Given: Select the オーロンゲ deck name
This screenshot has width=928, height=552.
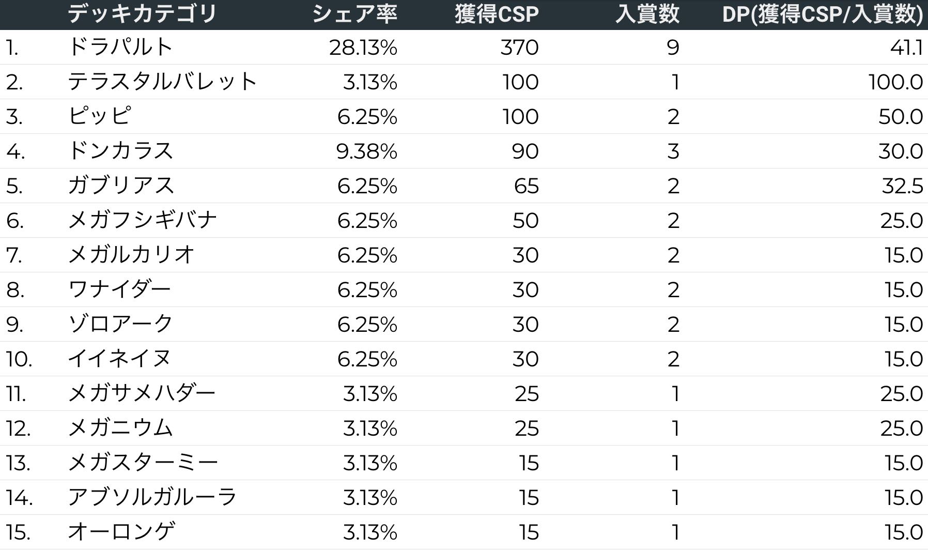Looking at the screenshot, I should coord(121,532).
